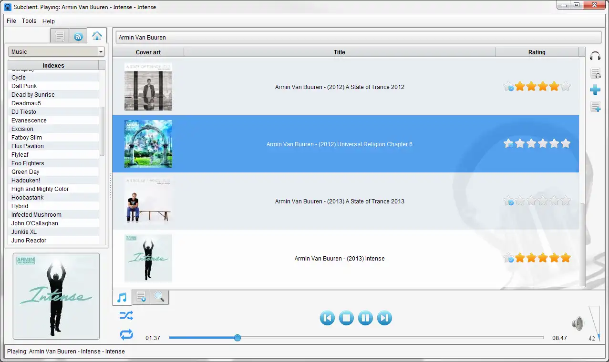Click the headphones play icon in right toolbar
The width and height of the screenshot is (609, 362).
coord(595,56)
